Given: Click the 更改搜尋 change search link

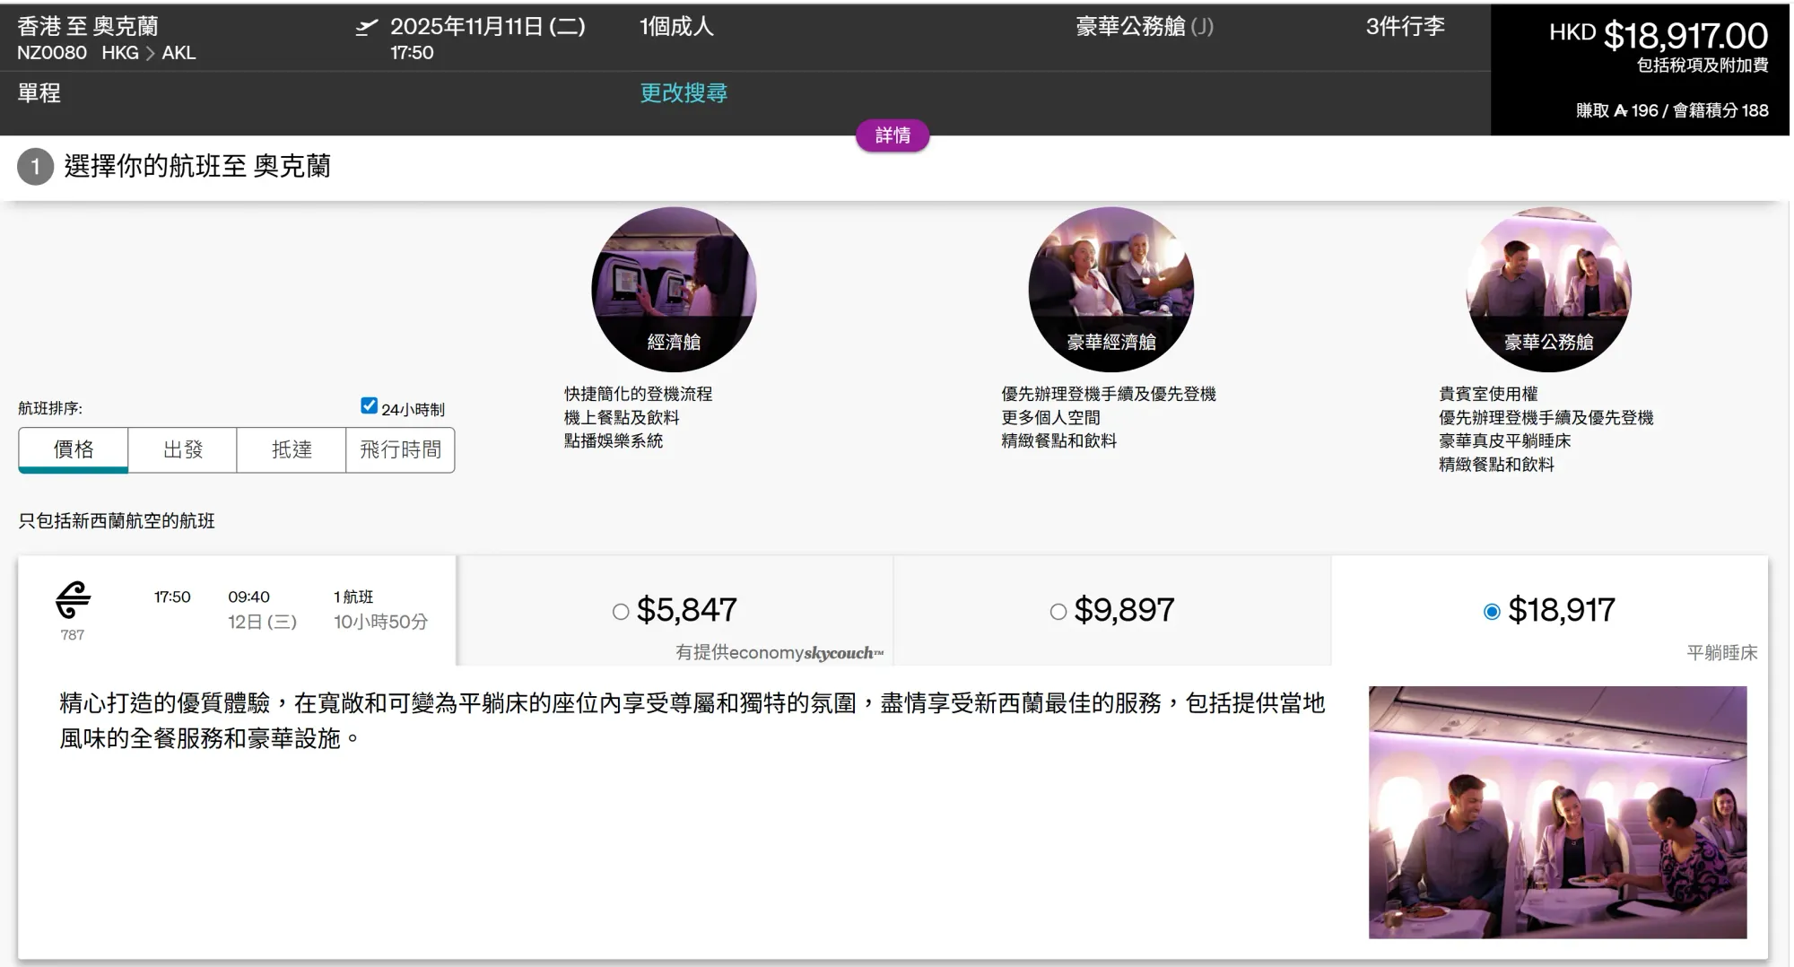Looking at the screenshot, I should [x=684, y=93].
